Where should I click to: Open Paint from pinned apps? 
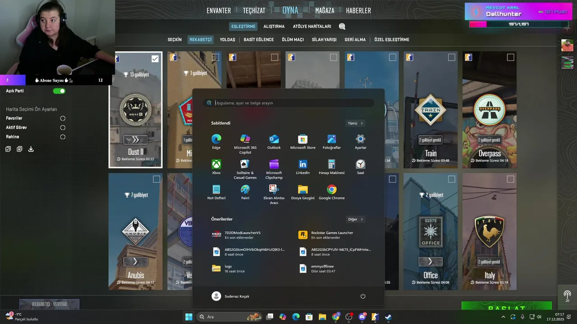(245, 192)
